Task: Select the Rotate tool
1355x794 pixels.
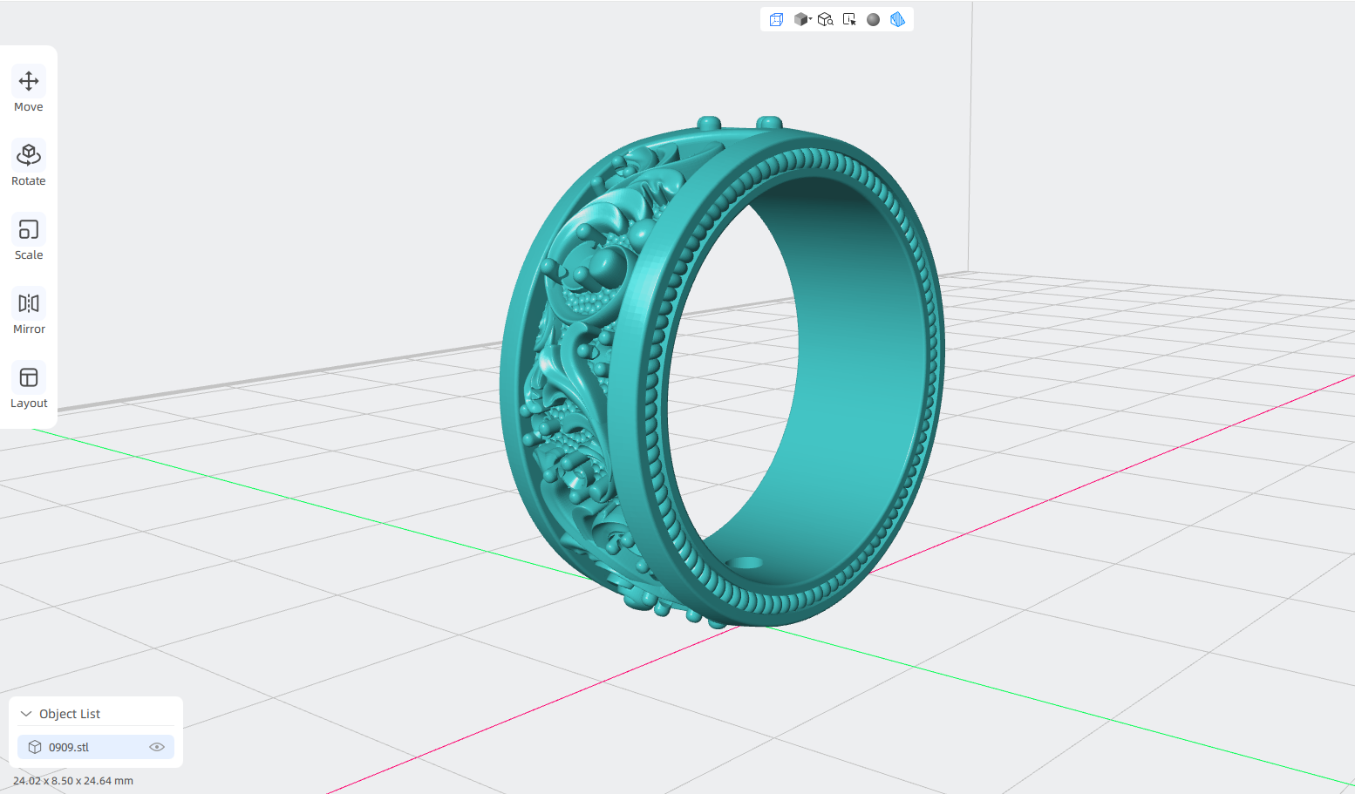Action: [29, 165]
